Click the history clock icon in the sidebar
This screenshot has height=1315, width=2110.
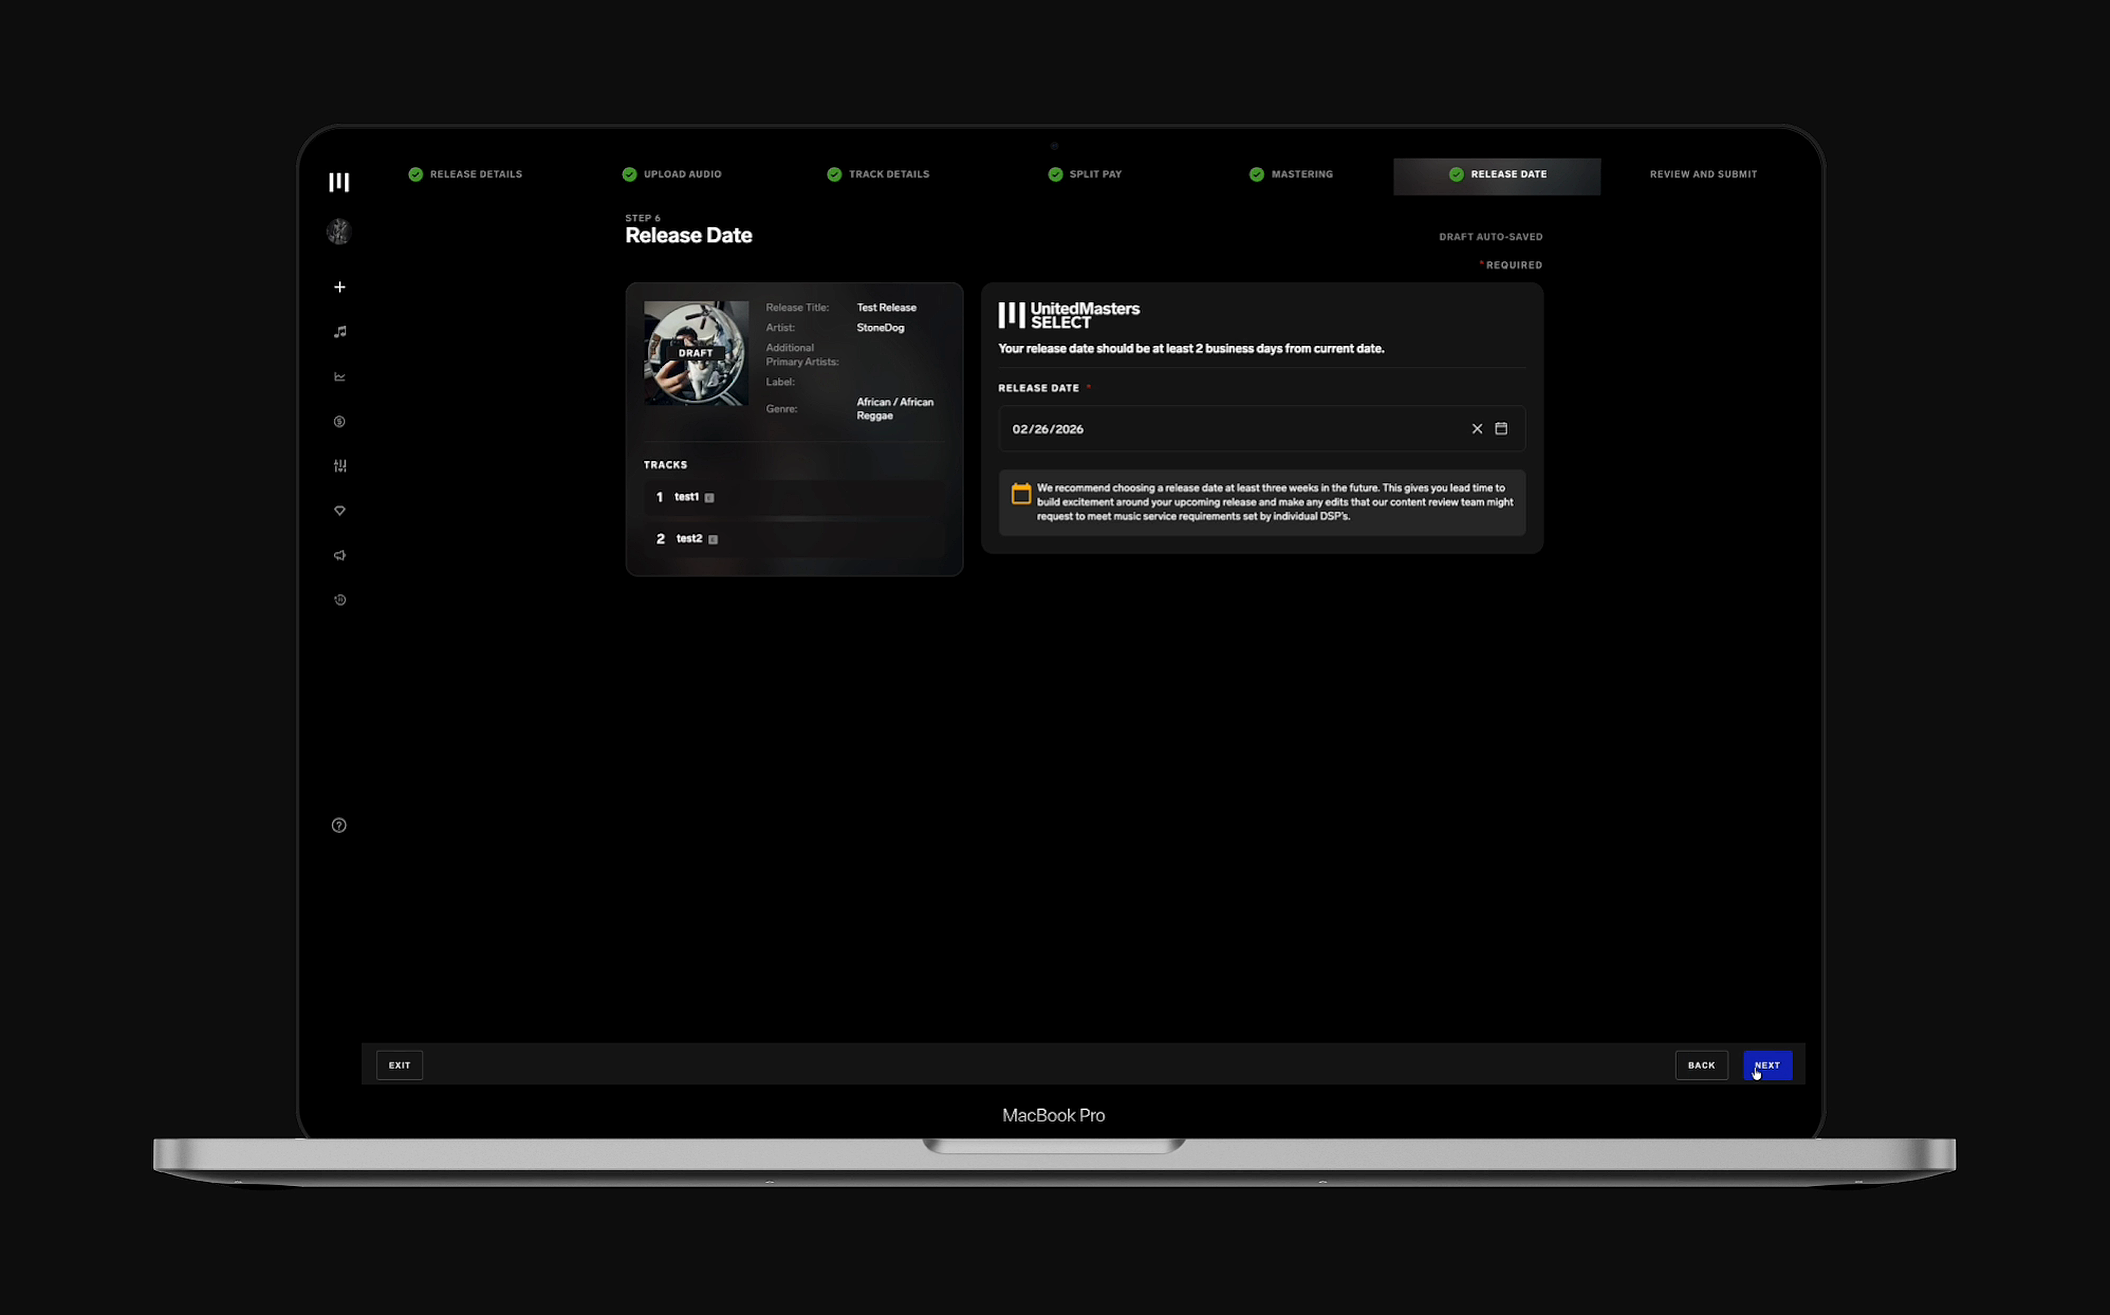pyautogui.click(x=339, y=599)
